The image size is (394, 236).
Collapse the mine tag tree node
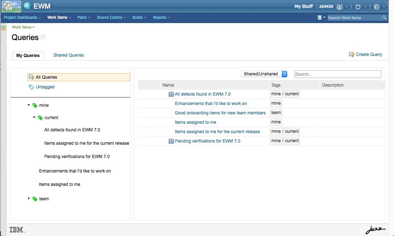(x=29, y=105)
